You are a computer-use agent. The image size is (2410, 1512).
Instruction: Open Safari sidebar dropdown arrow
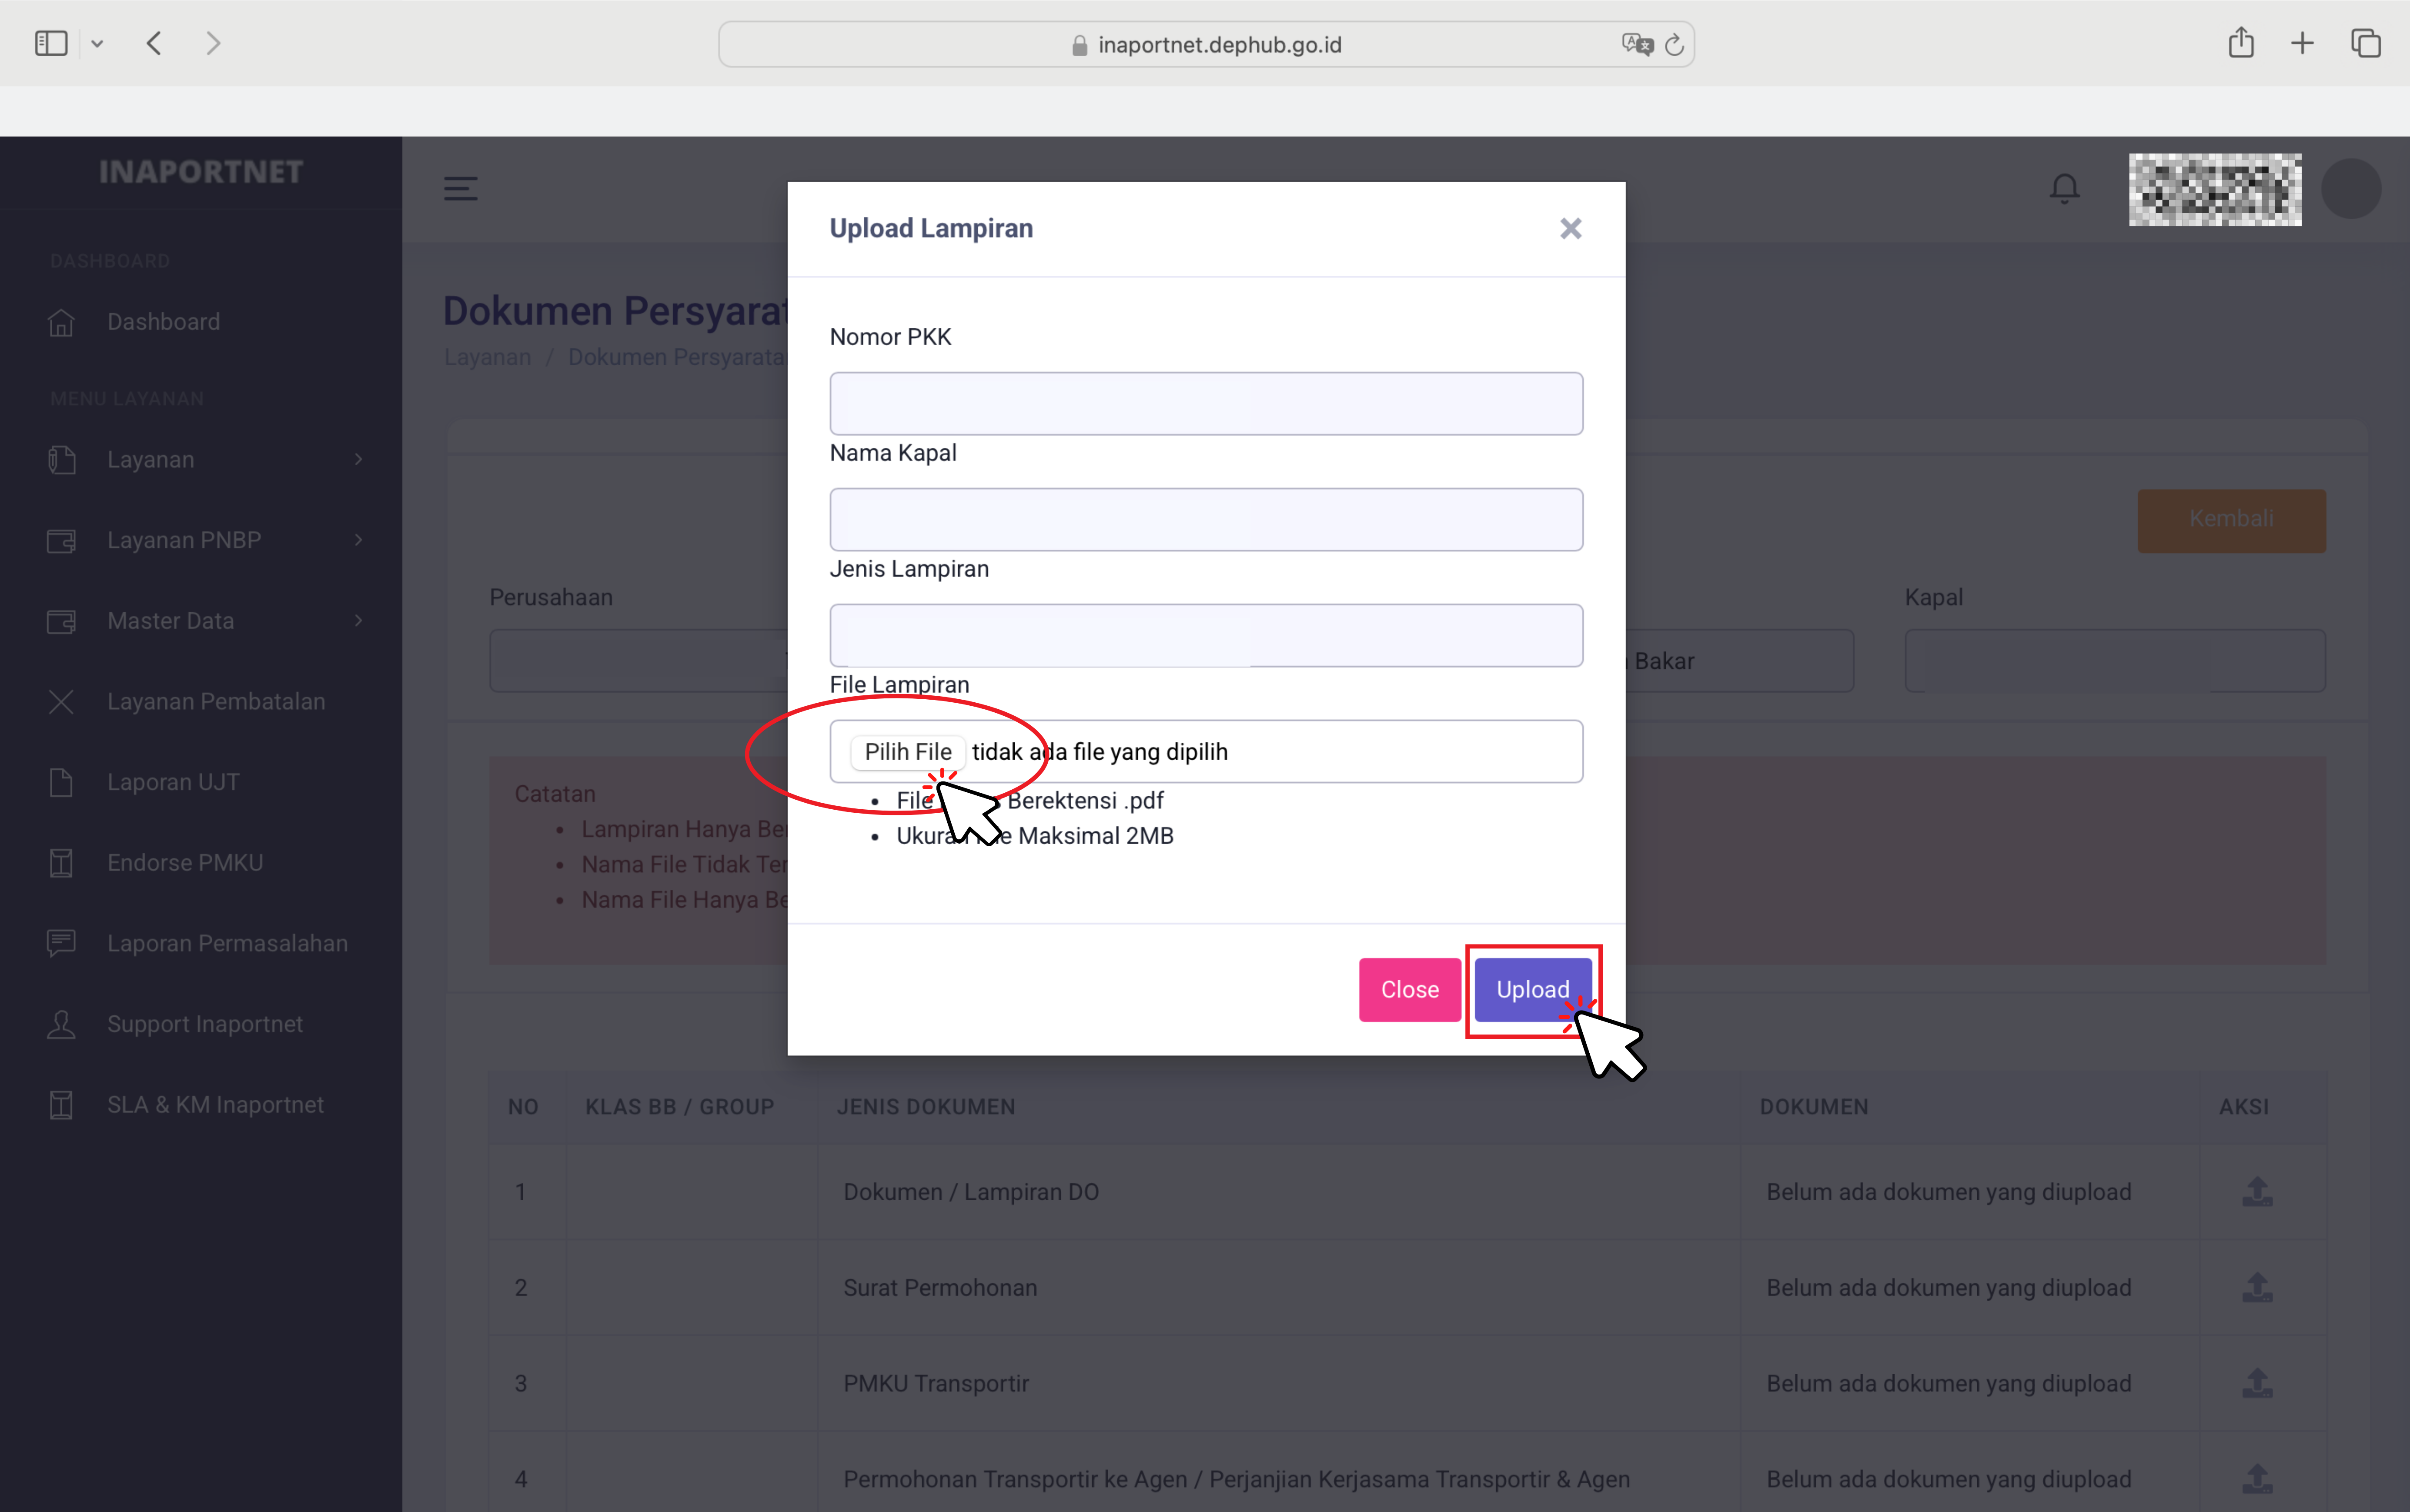click(x=97, y=43)
